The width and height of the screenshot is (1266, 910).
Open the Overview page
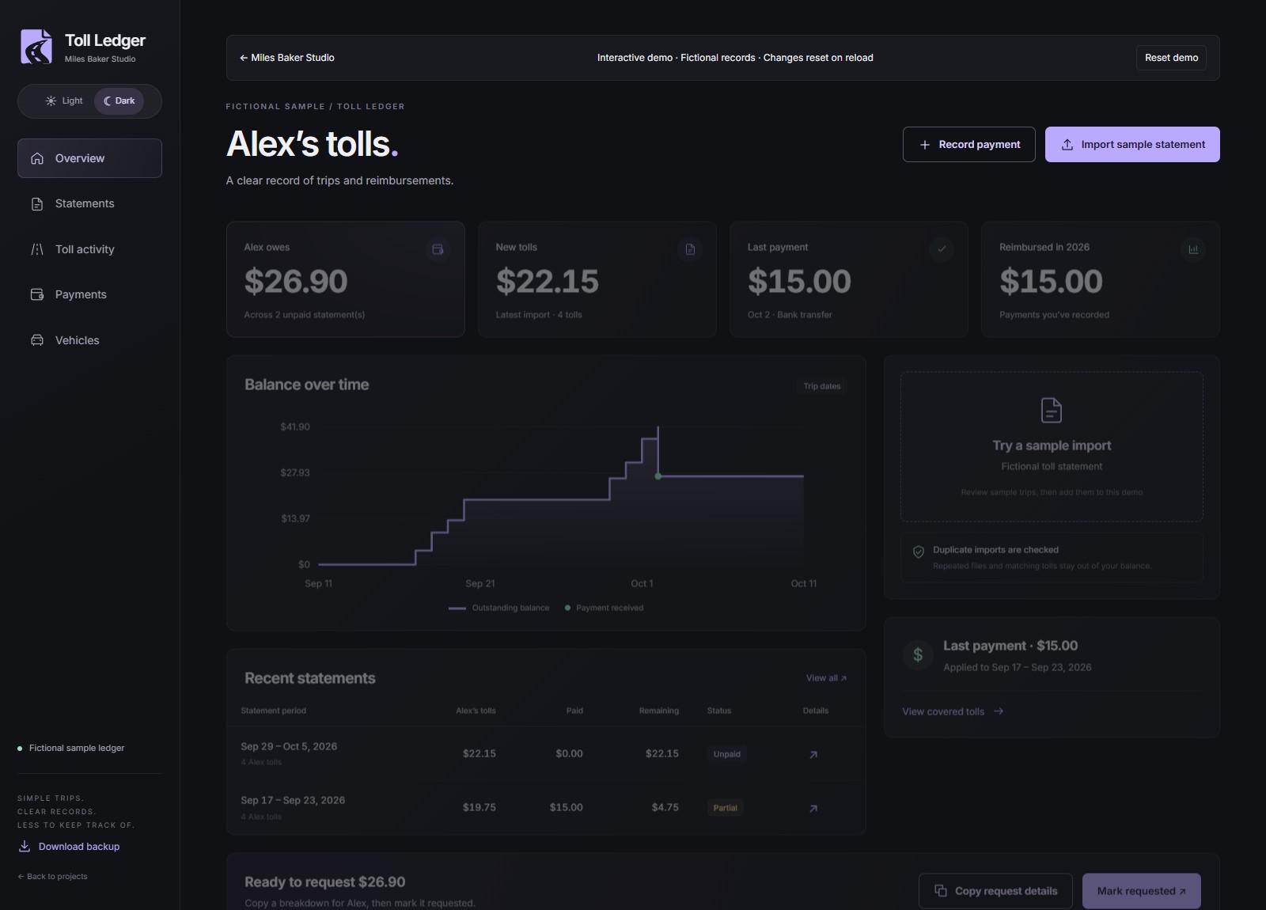point(89,158)
